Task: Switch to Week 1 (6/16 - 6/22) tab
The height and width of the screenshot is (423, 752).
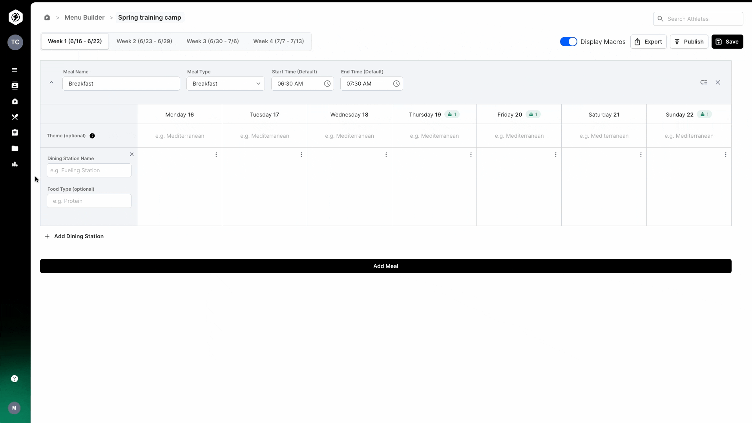Action: 75,41
